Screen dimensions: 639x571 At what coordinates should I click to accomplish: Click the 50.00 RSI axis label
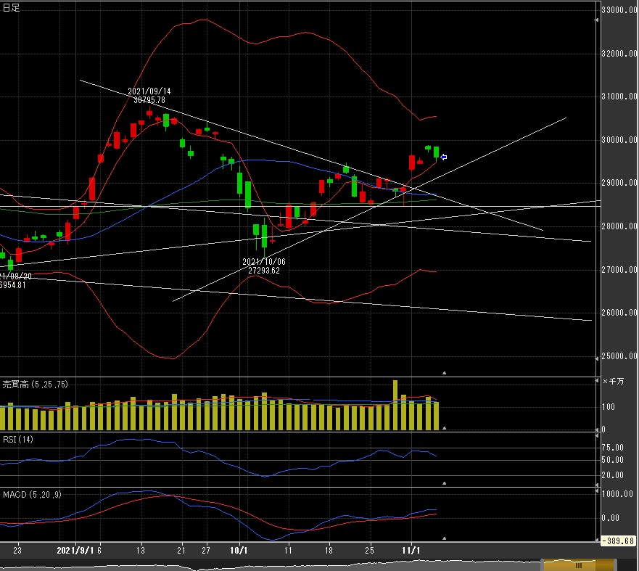[612, 460]
